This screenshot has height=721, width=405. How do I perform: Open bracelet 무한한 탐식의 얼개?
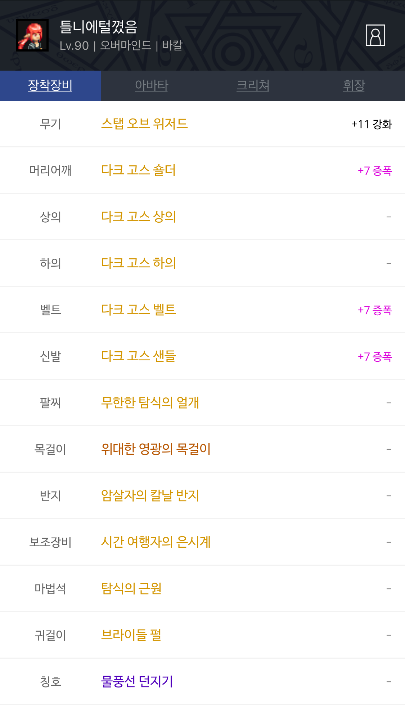pyautogui.click(x=150, y=403)
